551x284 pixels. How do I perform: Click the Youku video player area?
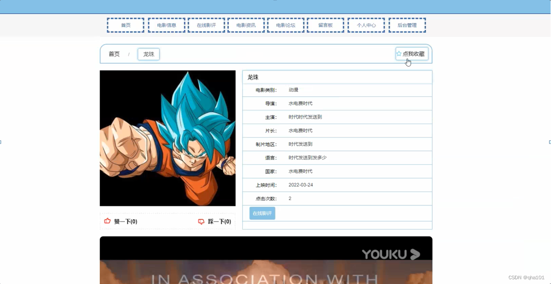[x=266, y=260]
